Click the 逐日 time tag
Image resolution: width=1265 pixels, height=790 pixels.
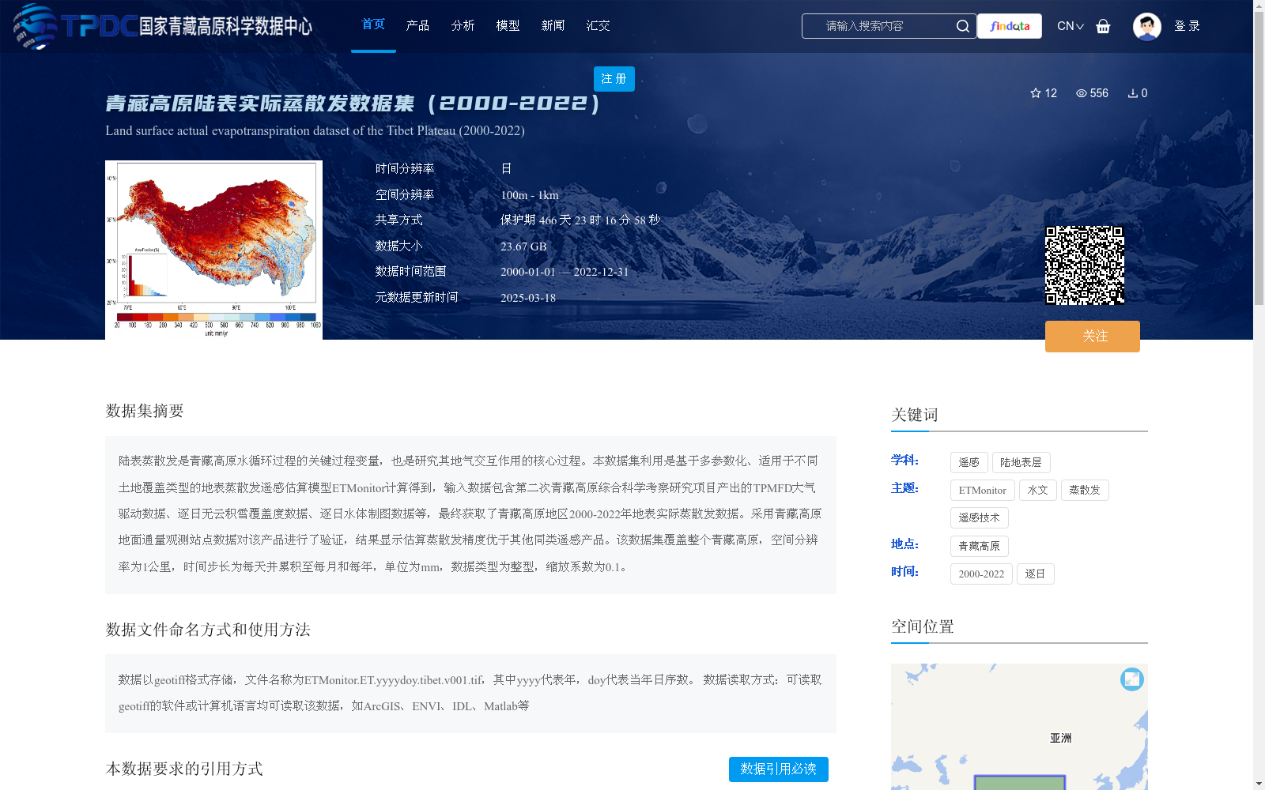1035,574
